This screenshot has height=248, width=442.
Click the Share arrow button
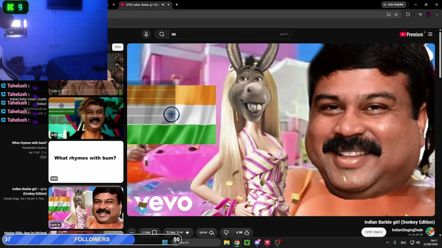point(206,232)
